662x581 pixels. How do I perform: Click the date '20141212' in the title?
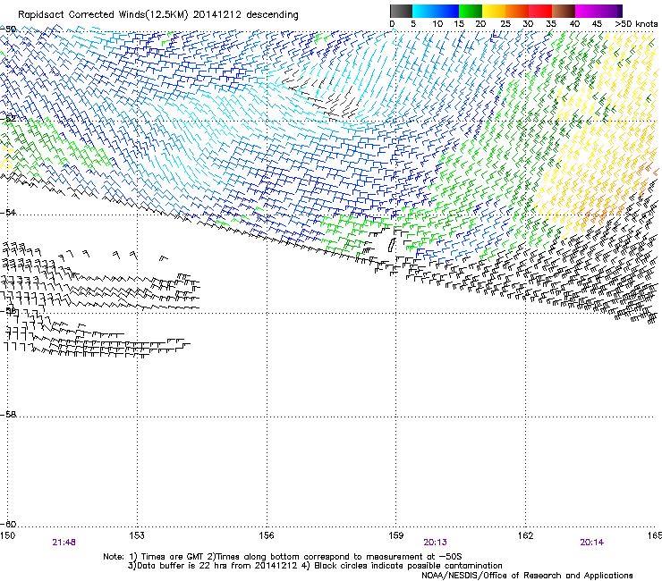click(217, 15)
